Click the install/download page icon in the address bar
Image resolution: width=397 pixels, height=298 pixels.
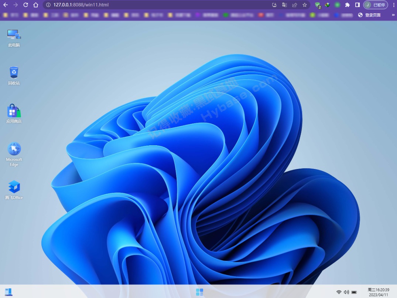coord(274,5)
